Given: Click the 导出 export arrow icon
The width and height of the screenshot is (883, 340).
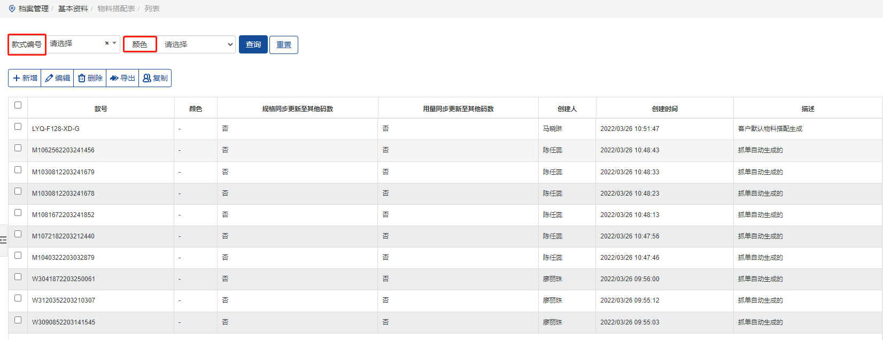Looking at the screenshot, I should pos(114,78).
